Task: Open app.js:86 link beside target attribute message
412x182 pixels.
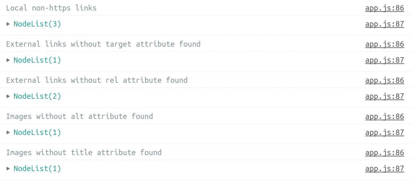Action: point(384,44)
